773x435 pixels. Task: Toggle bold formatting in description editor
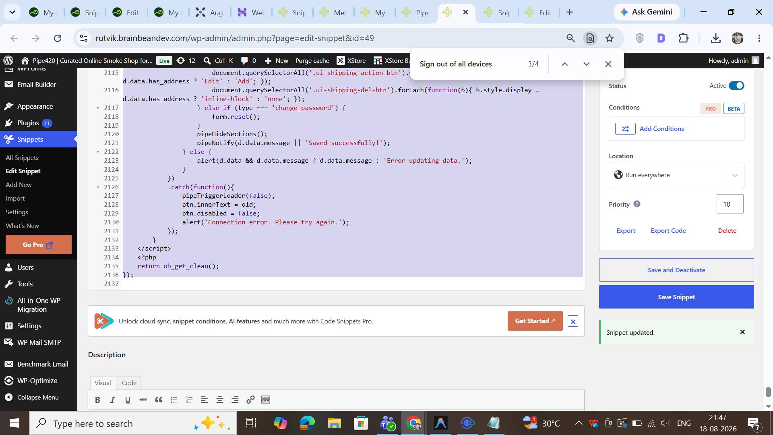pyautogui.click(x=97, y=400)
